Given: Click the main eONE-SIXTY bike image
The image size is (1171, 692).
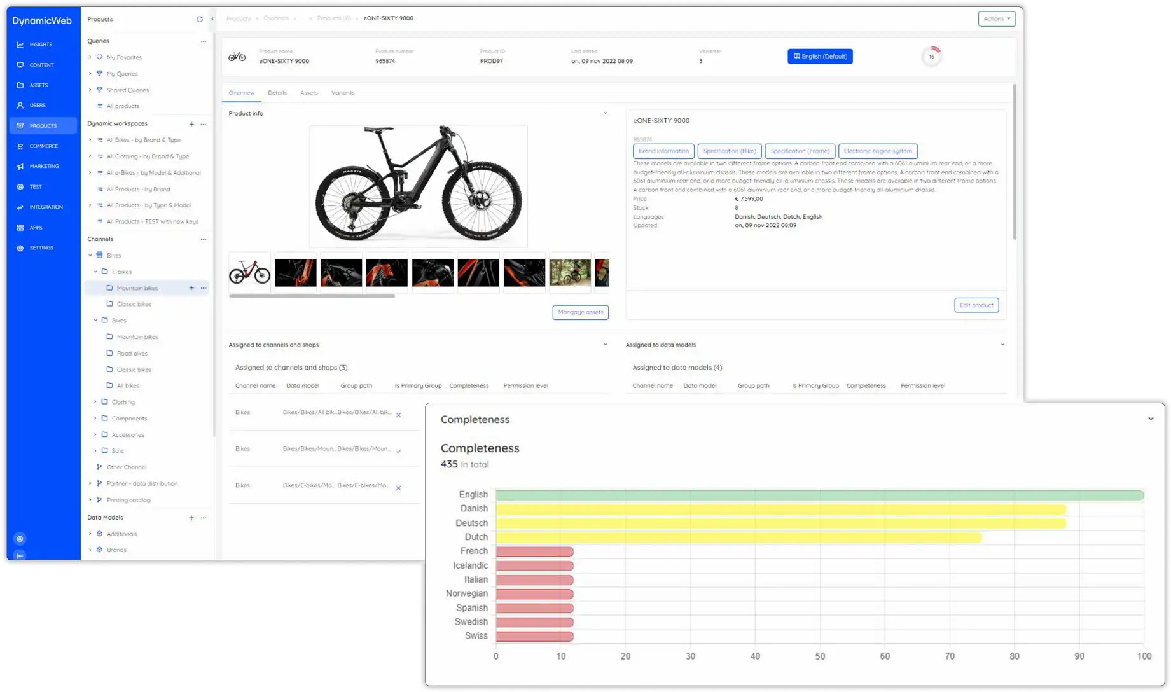Looking at the screenshot, I should [419, 186].
